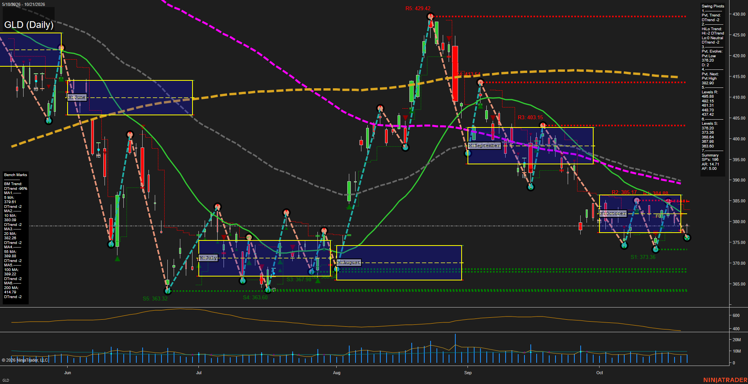Click the NINJATRADER logo in the corner
The height and width of the screenshot is (384, 748).
tap(725, 380)
